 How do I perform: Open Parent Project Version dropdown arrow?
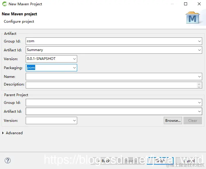point(74,121)
